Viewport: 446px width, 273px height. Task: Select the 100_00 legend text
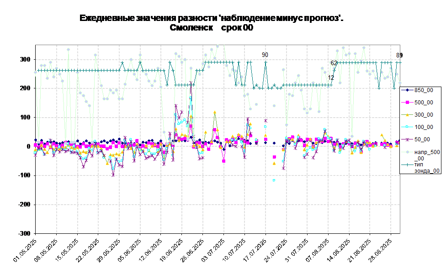(424, 127)
